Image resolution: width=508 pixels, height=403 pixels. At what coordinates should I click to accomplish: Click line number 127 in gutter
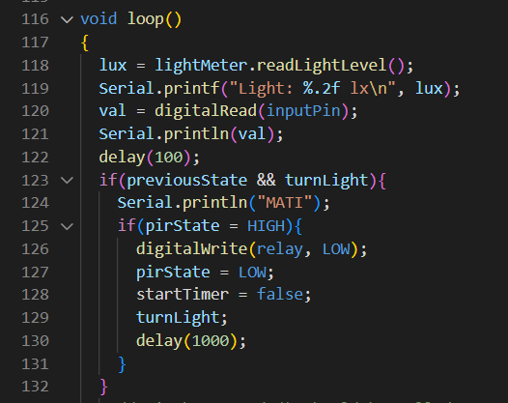point(35,272)
